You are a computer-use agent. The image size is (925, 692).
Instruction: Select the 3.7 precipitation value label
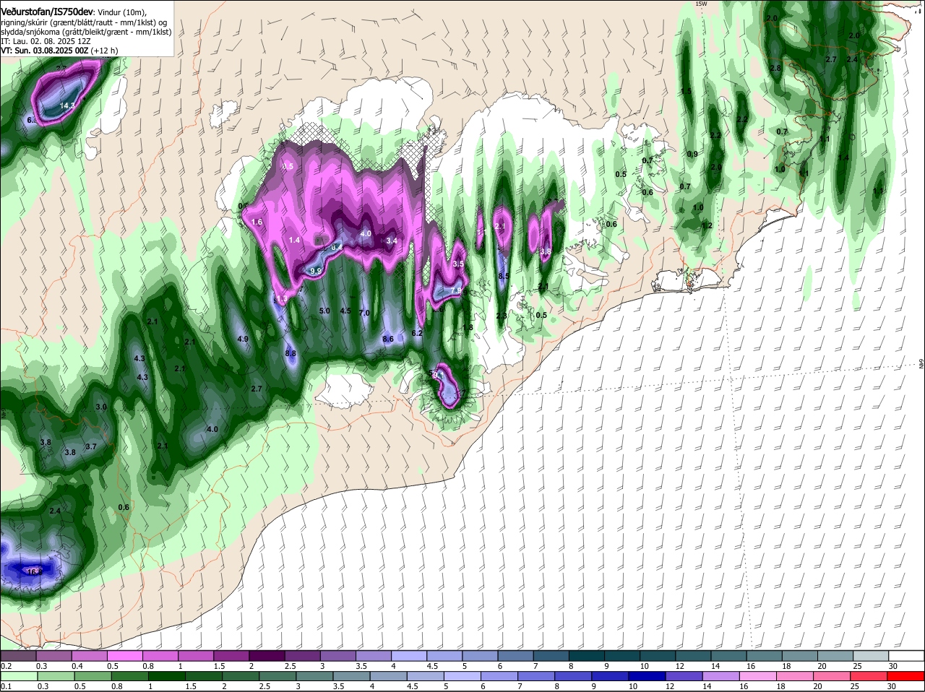coord(91,446)
